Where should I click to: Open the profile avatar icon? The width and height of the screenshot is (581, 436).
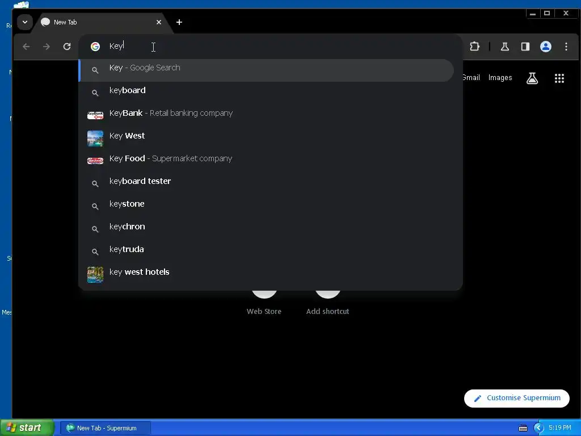545,47
